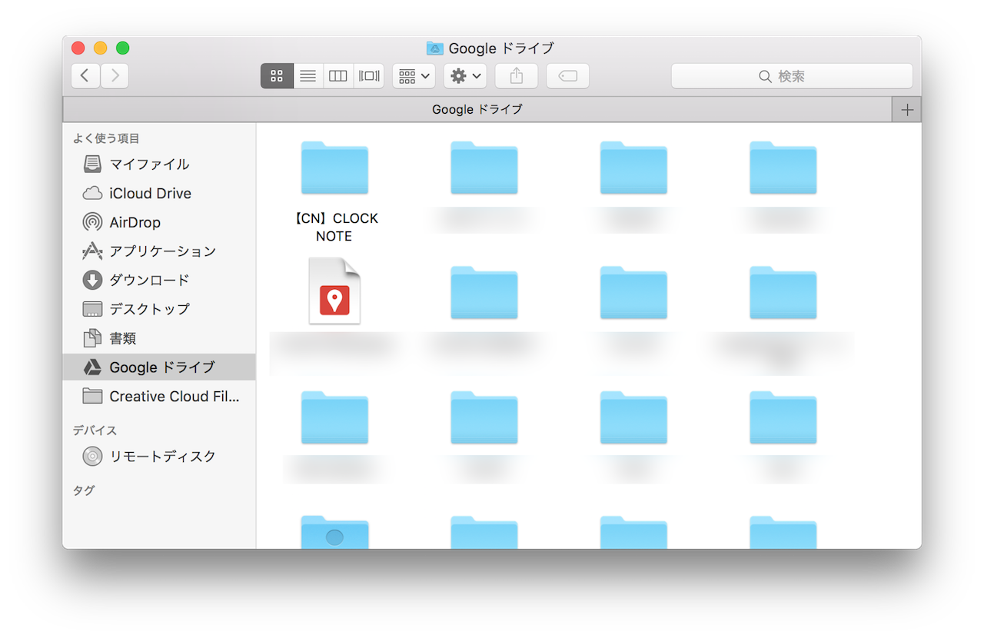984x638 pixels.
Task: Click the Google Drive triangle sidebar icon
Action: click(x=92, y=367)
